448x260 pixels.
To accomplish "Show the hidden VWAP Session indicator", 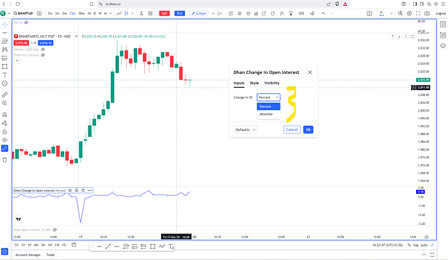I will pos(43,55).
